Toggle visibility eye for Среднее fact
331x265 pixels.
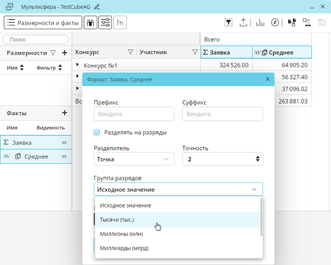tap(64, 157)
